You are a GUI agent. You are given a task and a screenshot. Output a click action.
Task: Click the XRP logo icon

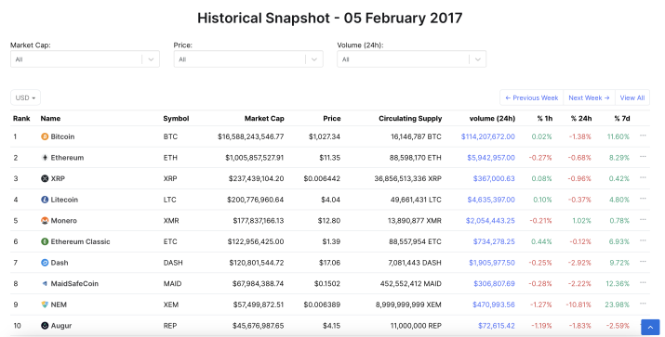[x=45, y=178]
